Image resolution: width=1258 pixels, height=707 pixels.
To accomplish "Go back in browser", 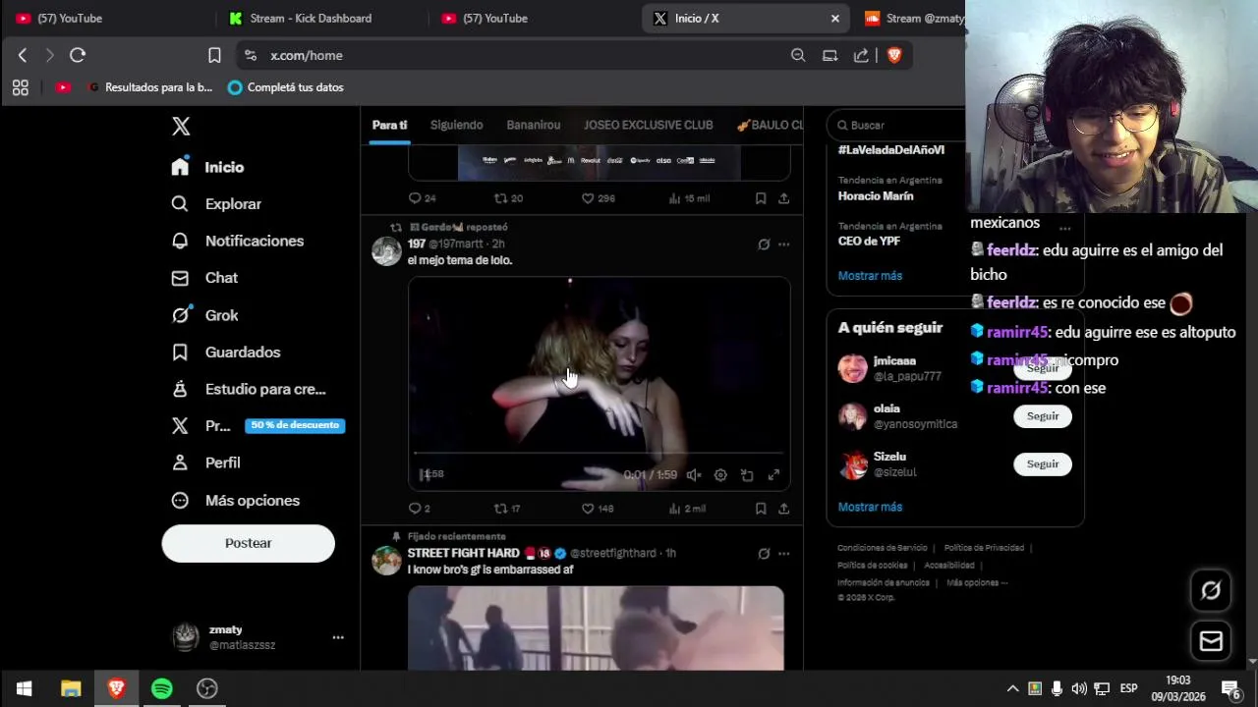I will 23,56.
